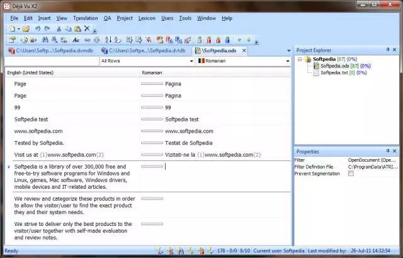Click the Cut scissors icon

59,29
